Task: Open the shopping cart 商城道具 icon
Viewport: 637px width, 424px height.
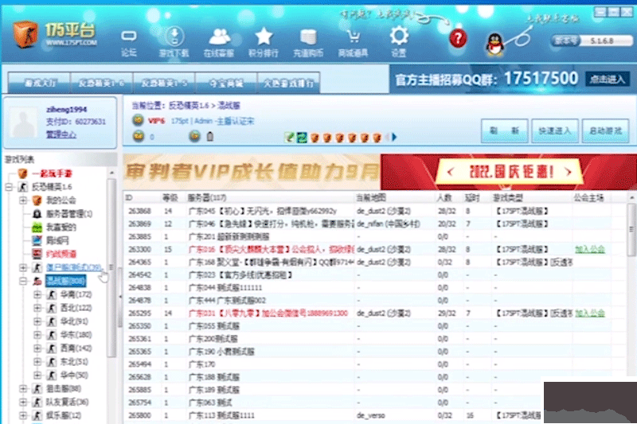Action: tap(353, 42)
